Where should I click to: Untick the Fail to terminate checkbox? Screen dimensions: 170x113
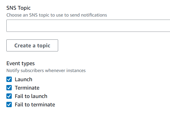point(9,104)
